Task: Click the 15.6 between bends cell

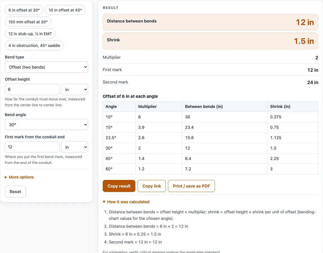Action: [225, 138]
